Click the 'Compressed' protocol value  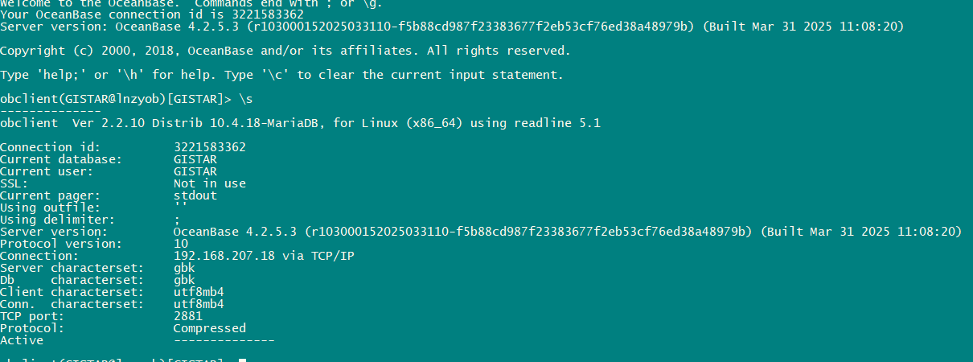(x=210, y=328)
